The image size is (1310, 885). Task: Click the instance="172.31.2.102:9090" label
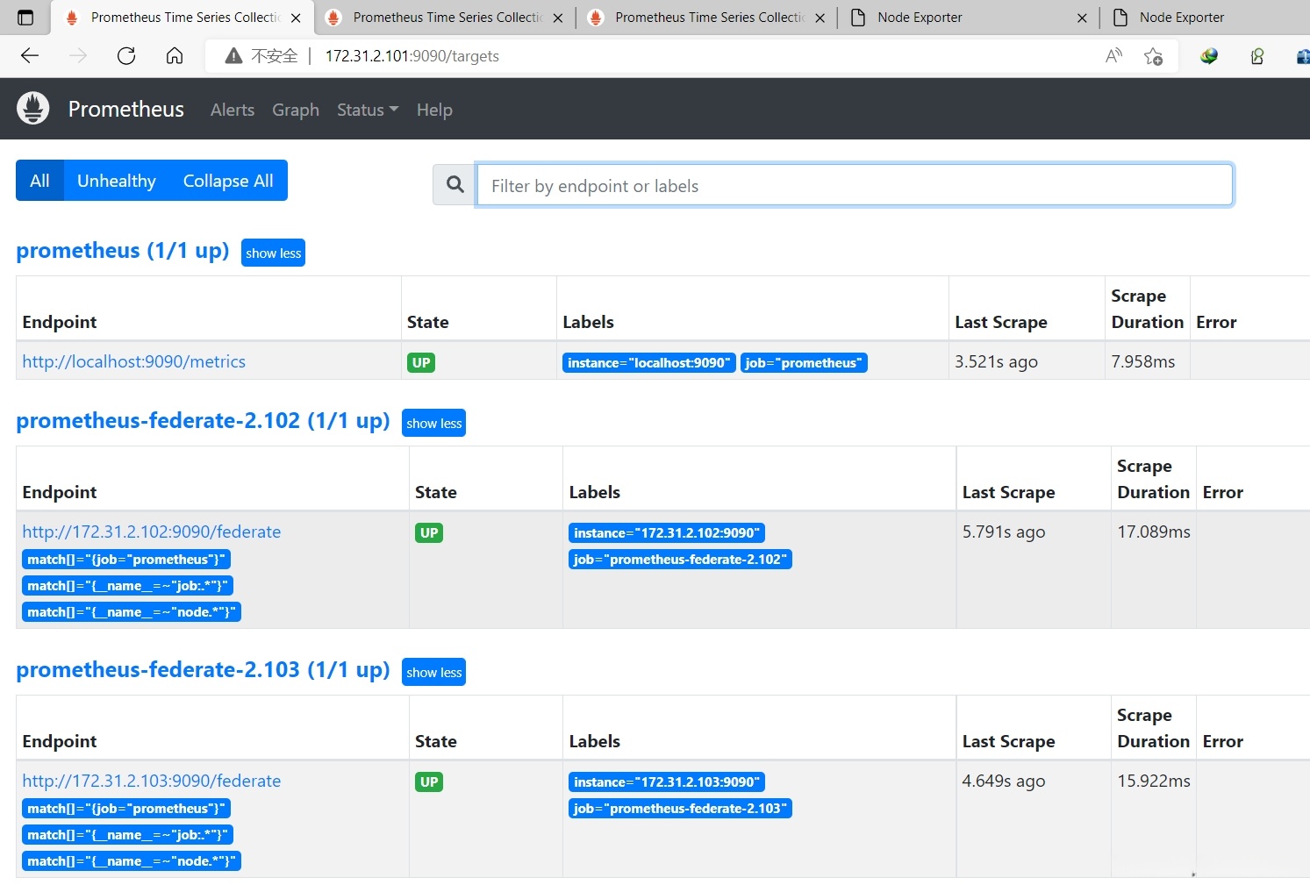tap(666, 532)
